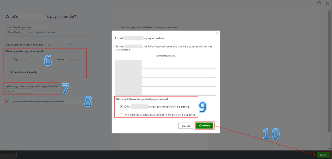332x159 pixels.
Task: Select the Only this employee radio option
Action: (x=121, y=106)
